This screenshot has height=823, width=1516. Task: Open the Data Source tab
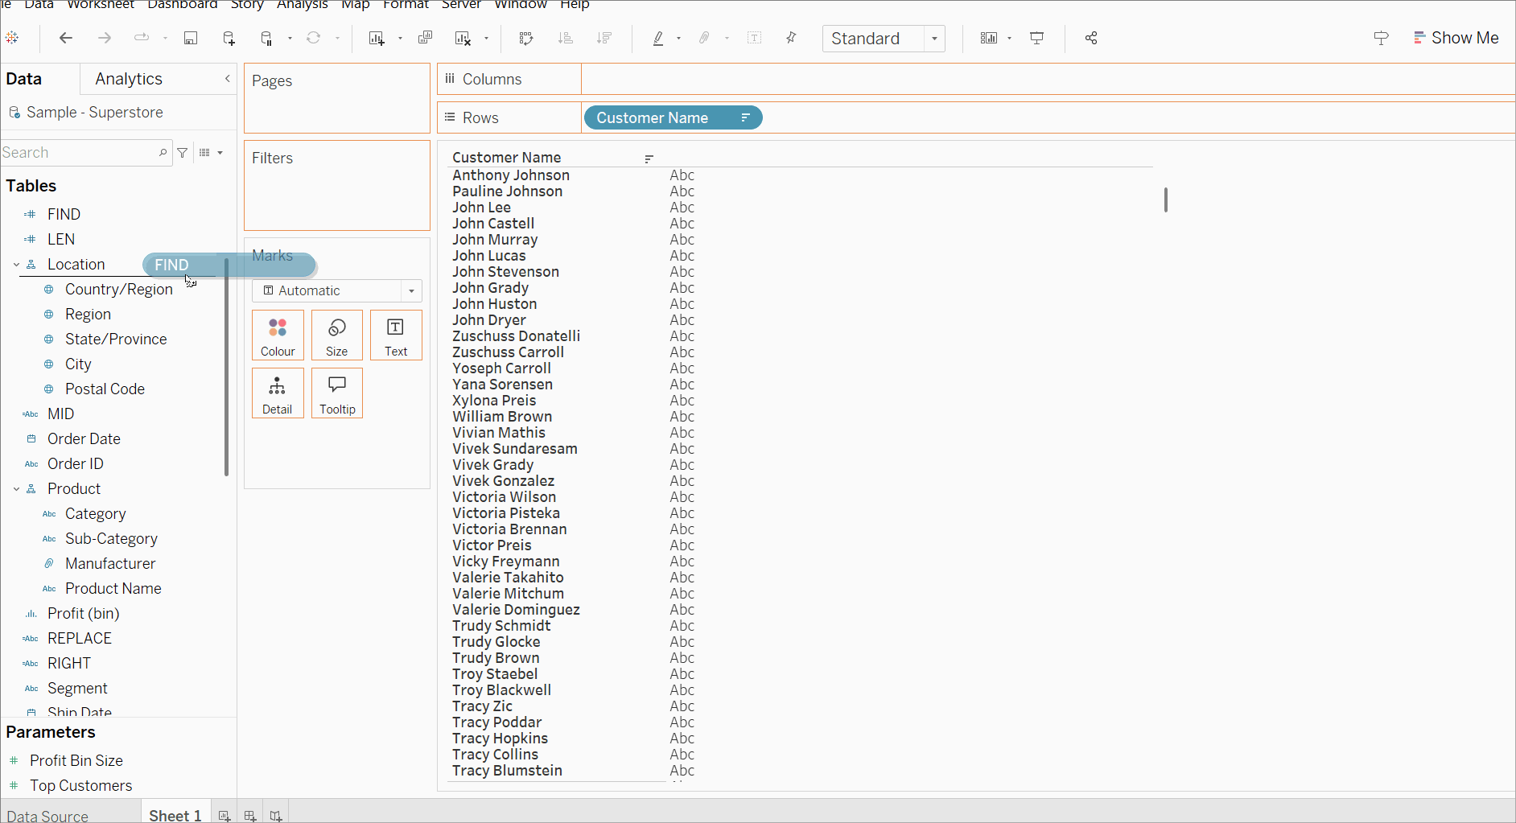coord(47,816)
